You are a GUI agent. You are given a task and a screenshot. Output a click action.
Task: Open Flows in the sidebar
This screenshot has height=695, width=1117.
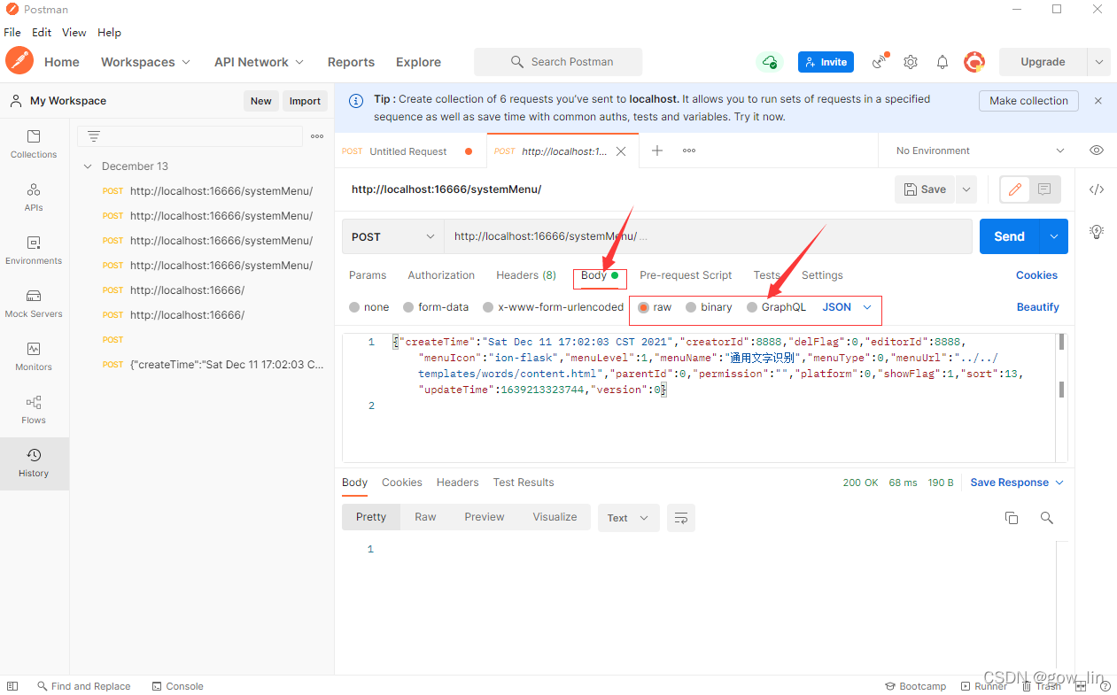pos(34,410)
